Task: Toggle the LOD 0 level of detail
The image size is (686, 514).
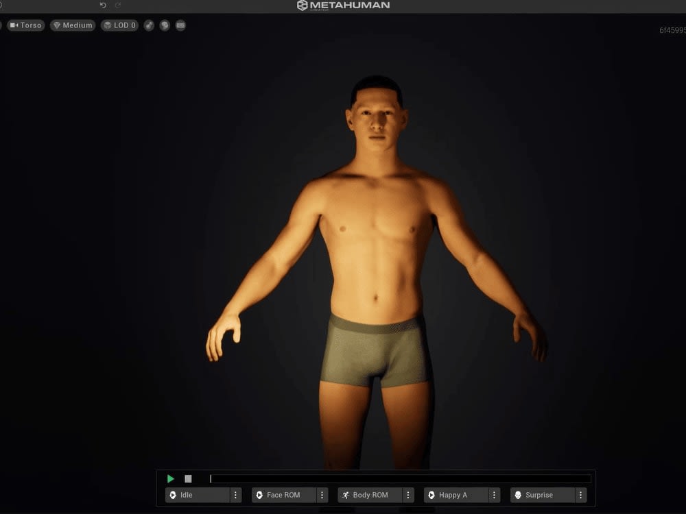Action: coord(119,25)
